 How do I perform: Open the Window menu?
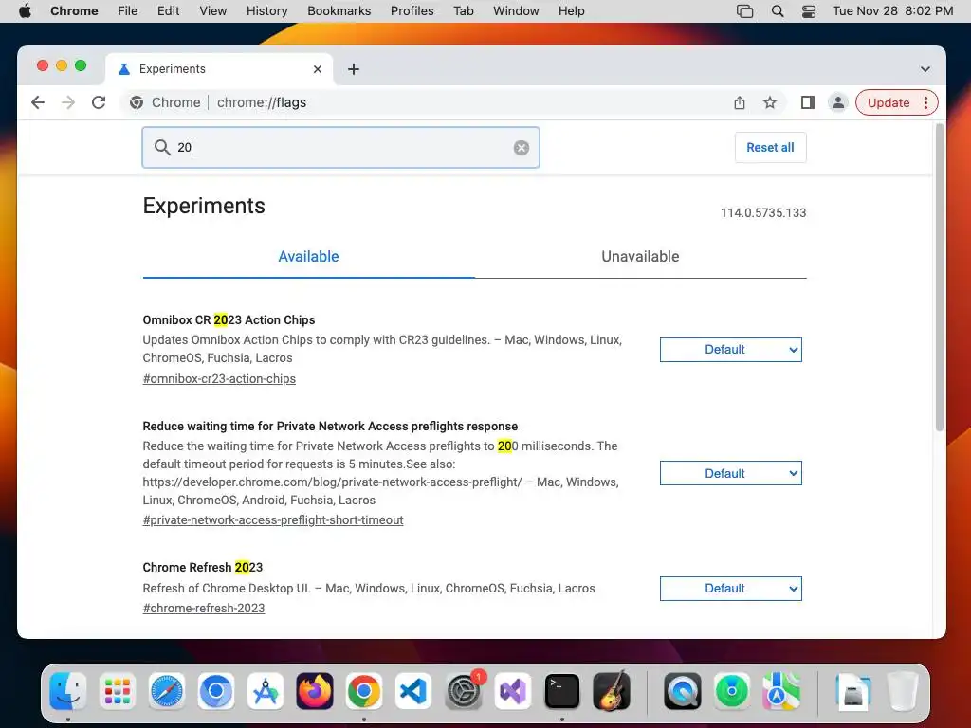(x=516, y=11)
